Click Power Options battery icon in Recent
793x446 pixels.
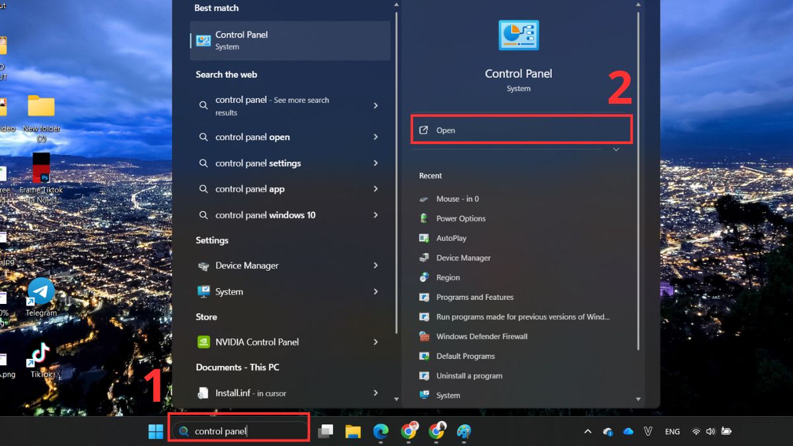(x=424, y=218)
